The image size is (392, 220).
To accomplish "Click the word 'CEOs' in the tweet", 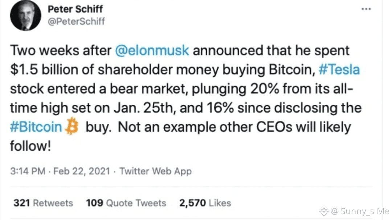I will (x=274, y=127).
